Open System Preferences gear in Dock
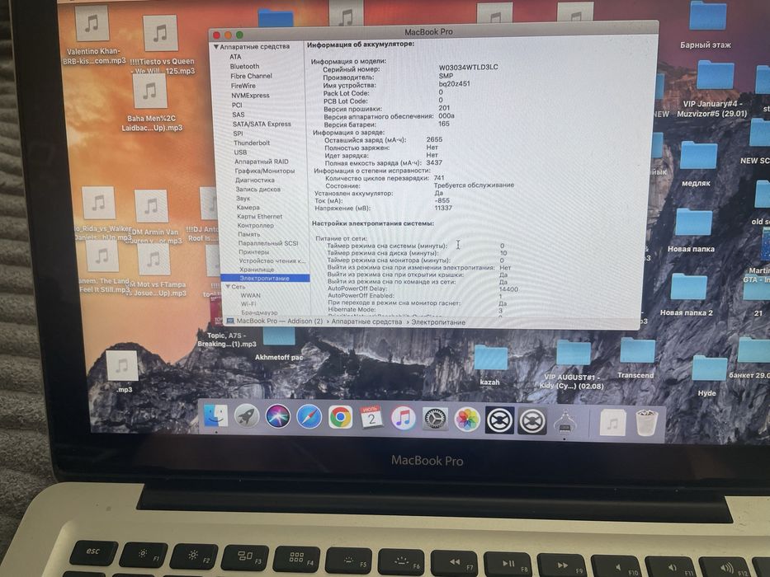 coord(435,419)
